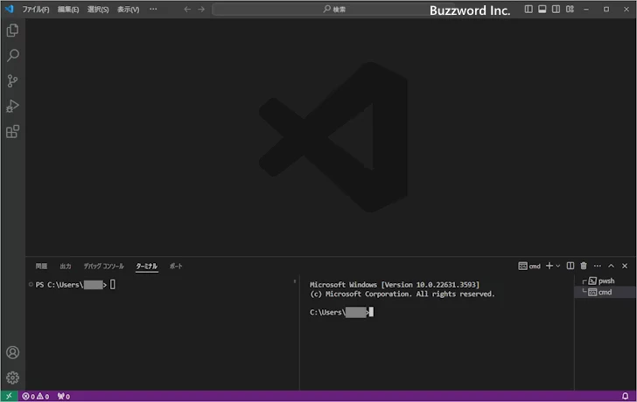Open the ファイル(F) menu
This screenshot has height=402, width=637.
pyautogui.click(x=35, y=9)
